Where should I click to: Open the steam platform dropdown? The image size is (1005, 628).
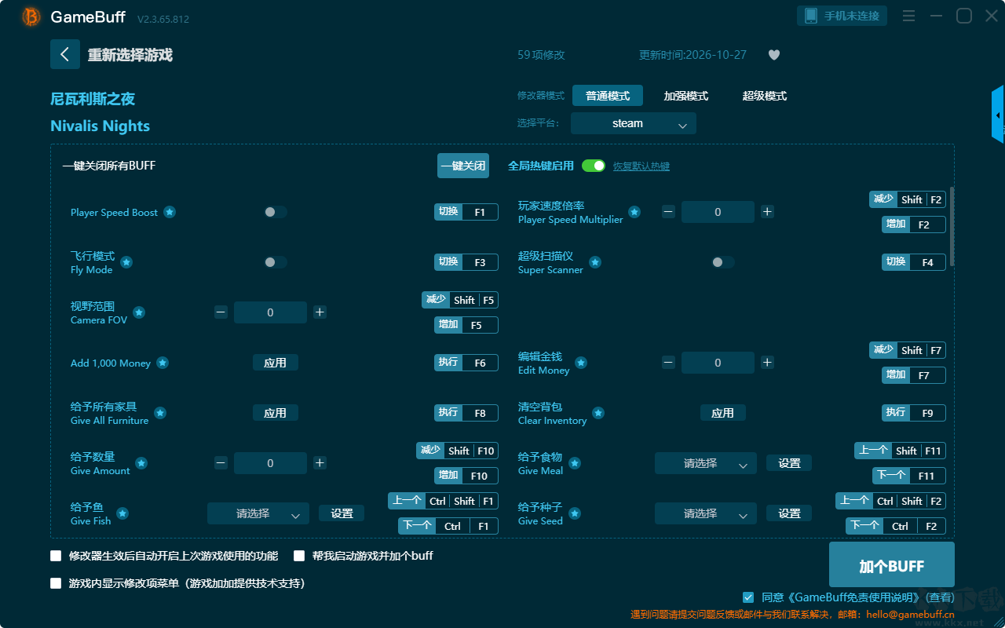[634, 123]
